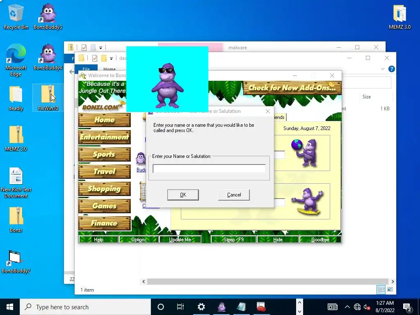The image size is (420, 315).
Task: Click the Name or Salutation text field
Action: [209, 169]
